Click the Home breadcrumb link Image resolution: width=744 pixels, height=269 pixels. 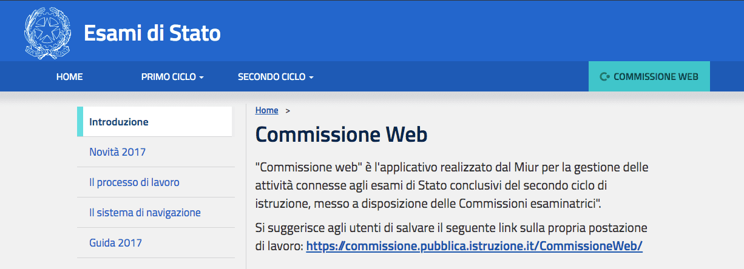tap(267, 110)
